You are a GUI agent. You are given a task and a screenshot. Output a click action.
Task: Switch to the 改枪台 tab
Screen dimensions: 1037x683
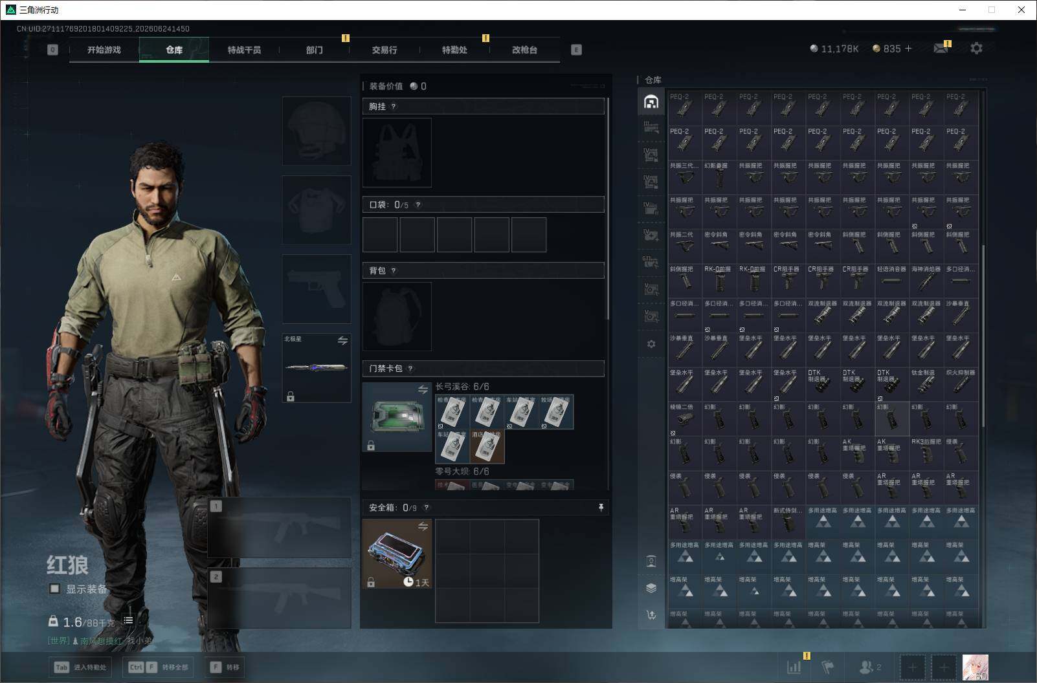pyautogui.click(x=524, y=50)
